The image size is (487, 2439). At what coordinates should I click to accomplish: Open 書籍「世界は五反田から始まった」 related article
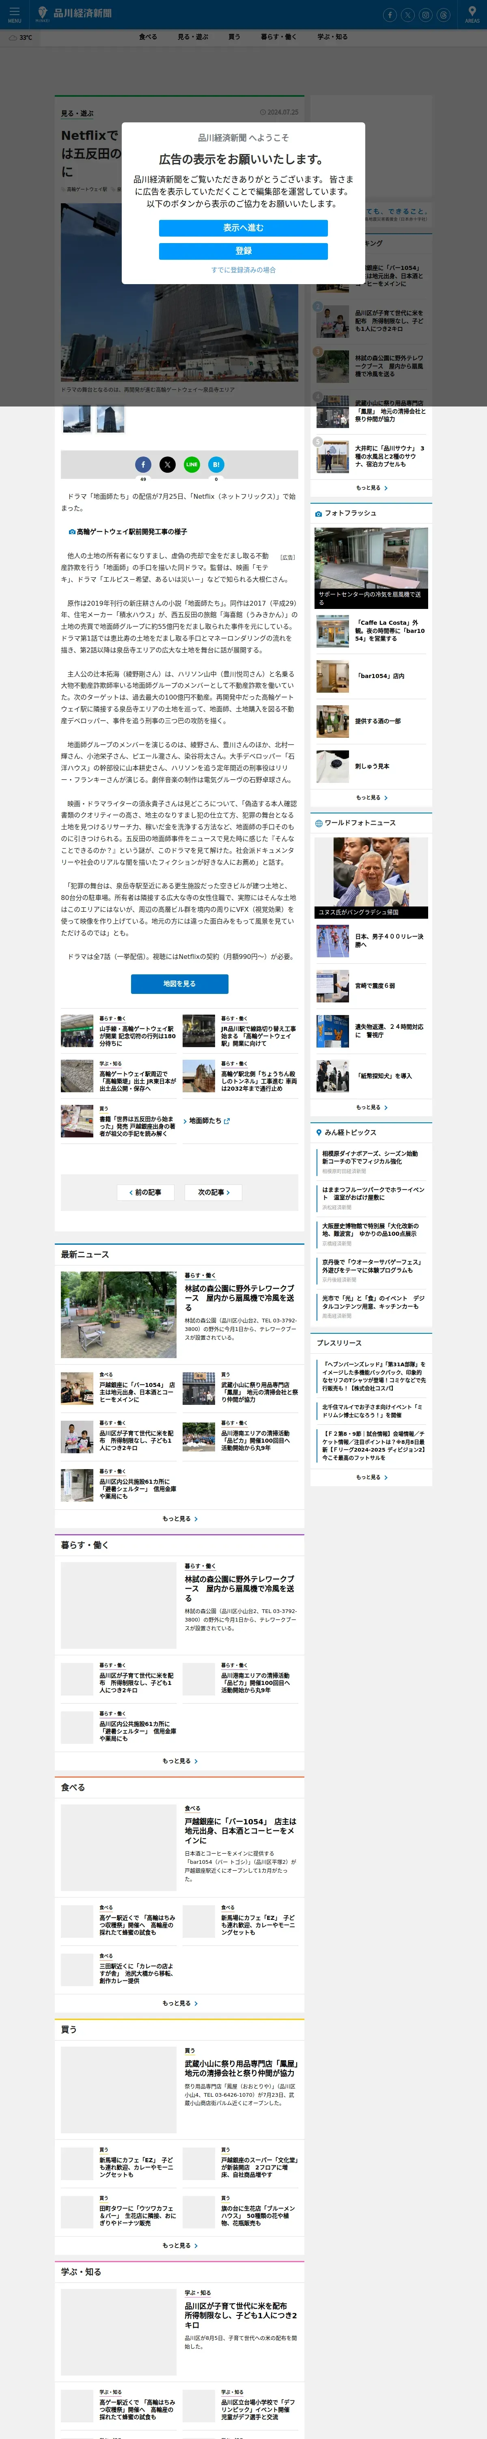118,1121
